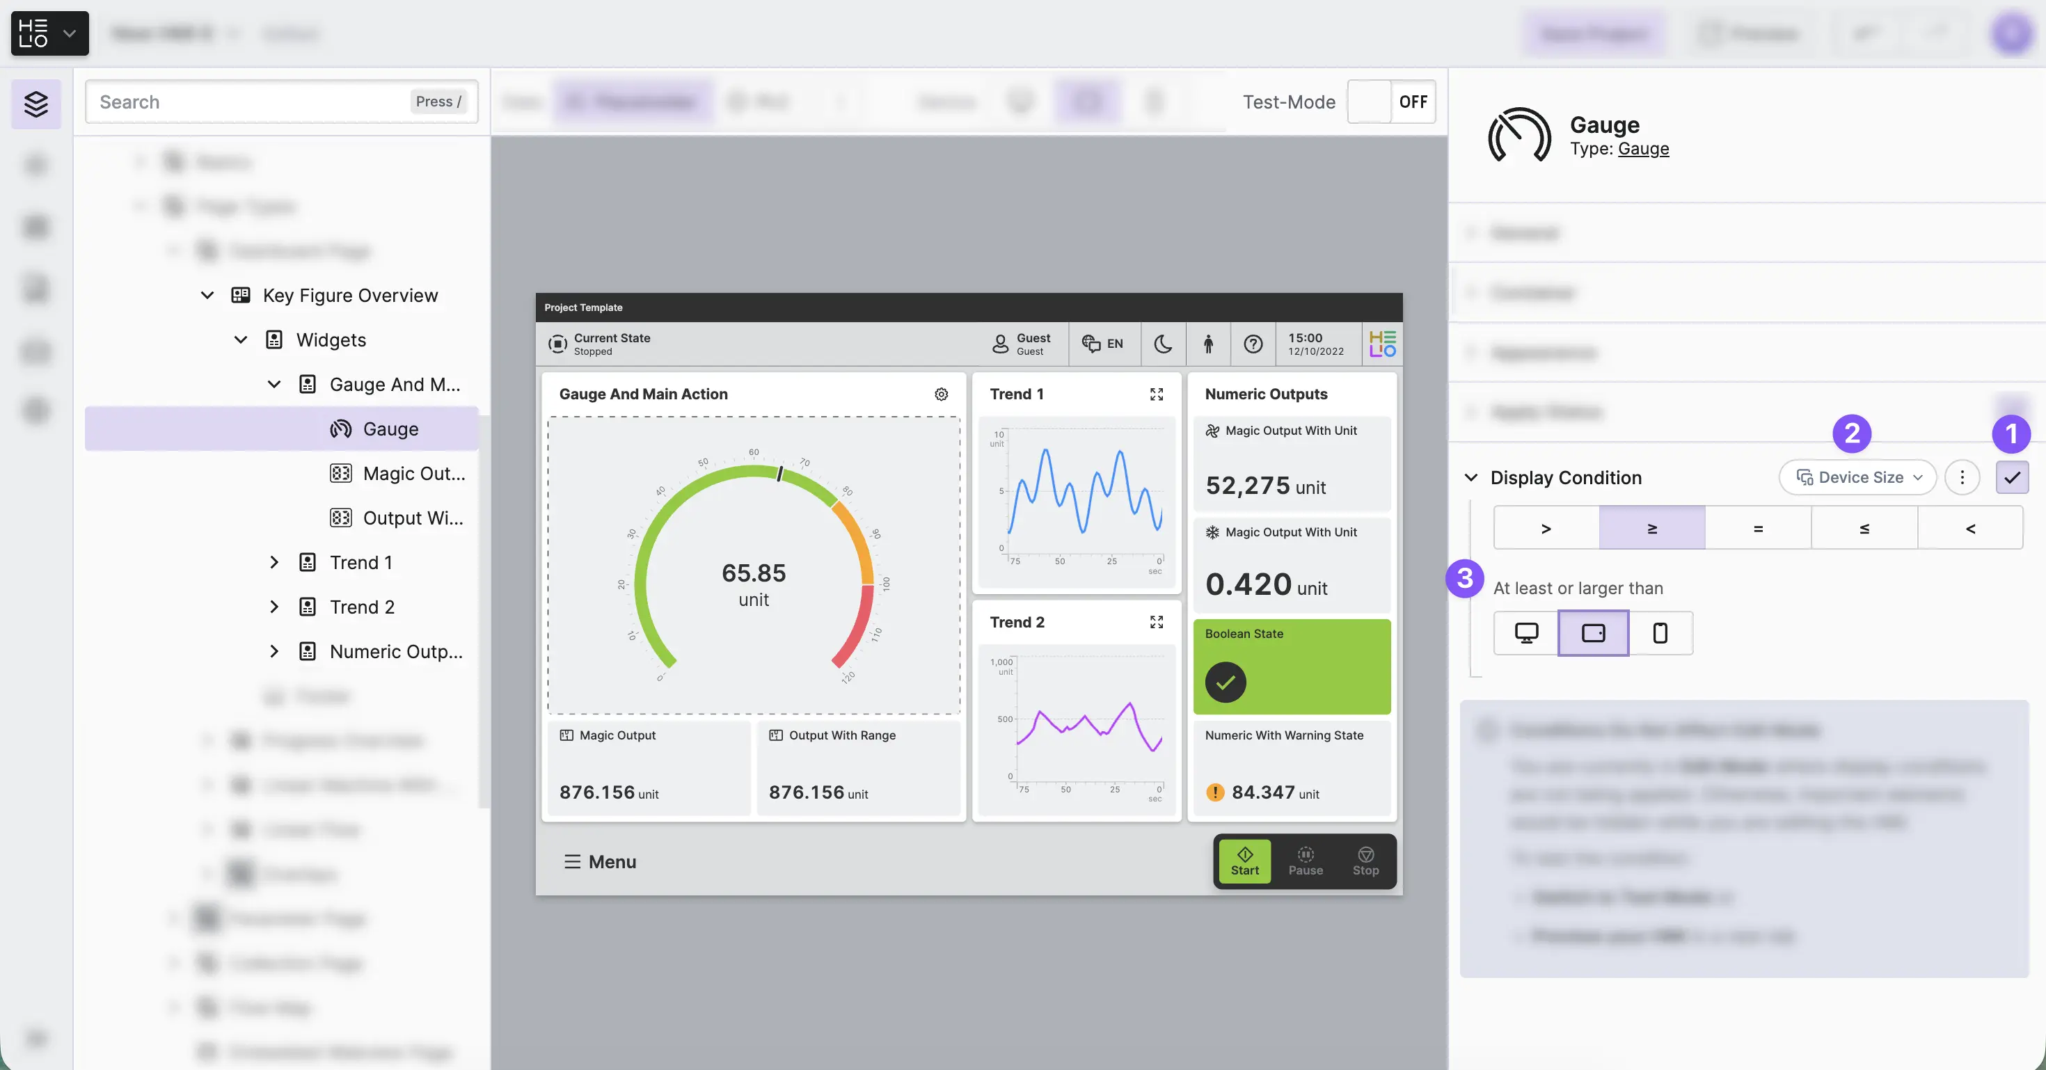Expand the Trend 1 chart fullscreen

point(1157,394)
